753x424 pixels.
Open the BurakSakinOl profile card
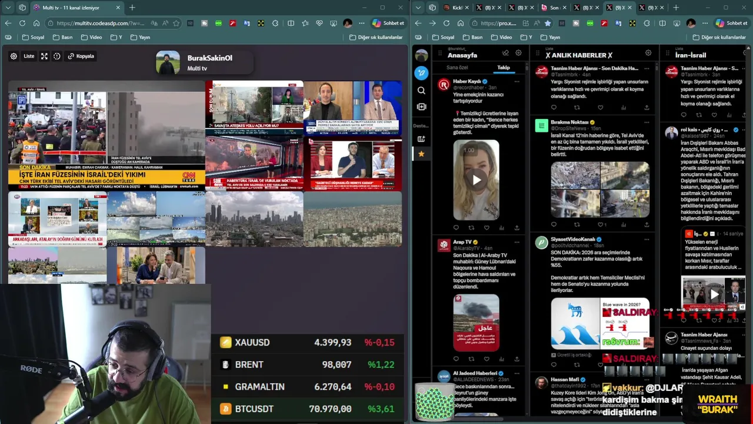point(204,62)
